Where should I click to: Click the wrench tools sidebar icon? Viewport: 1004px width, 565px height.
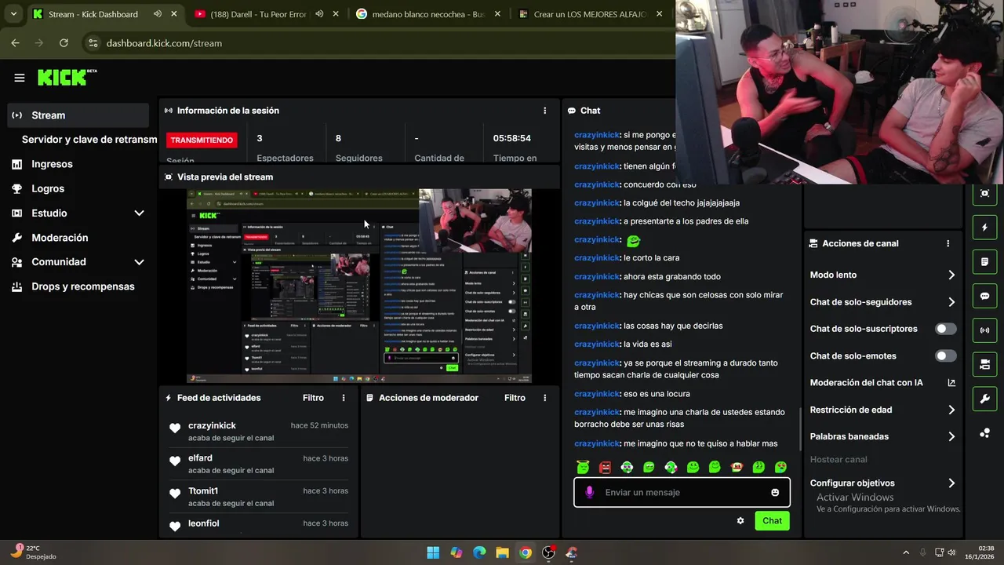(x=985, y=399)
